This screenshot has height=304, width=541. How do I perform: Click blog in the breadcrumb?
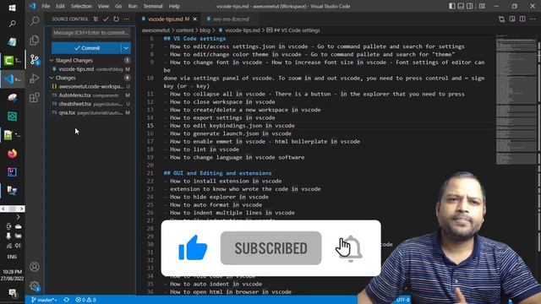(205, 30)
